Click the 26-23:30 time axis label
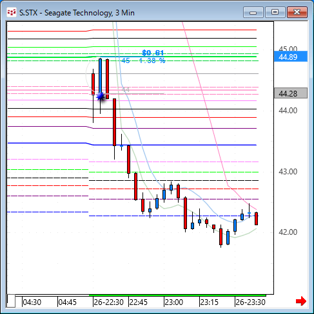 (x=251, y=302)
